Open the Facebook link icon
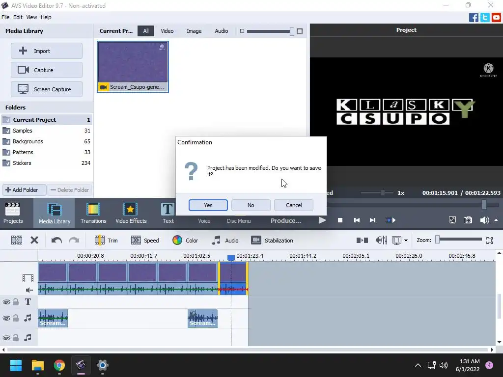This screenshot has height=377, width=503. 474,17
